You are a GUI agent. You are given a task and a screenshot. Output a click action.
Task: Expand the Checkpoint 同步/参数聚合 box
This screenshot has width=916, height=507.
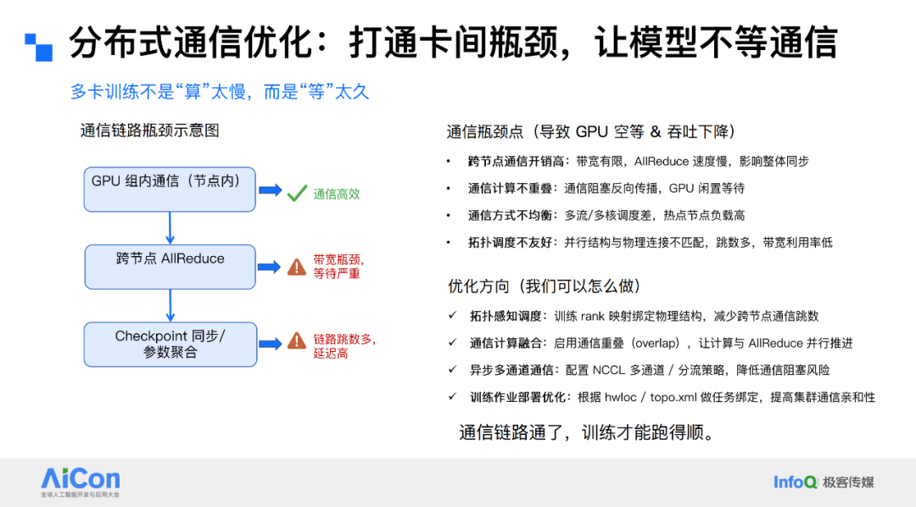point(170,343)
